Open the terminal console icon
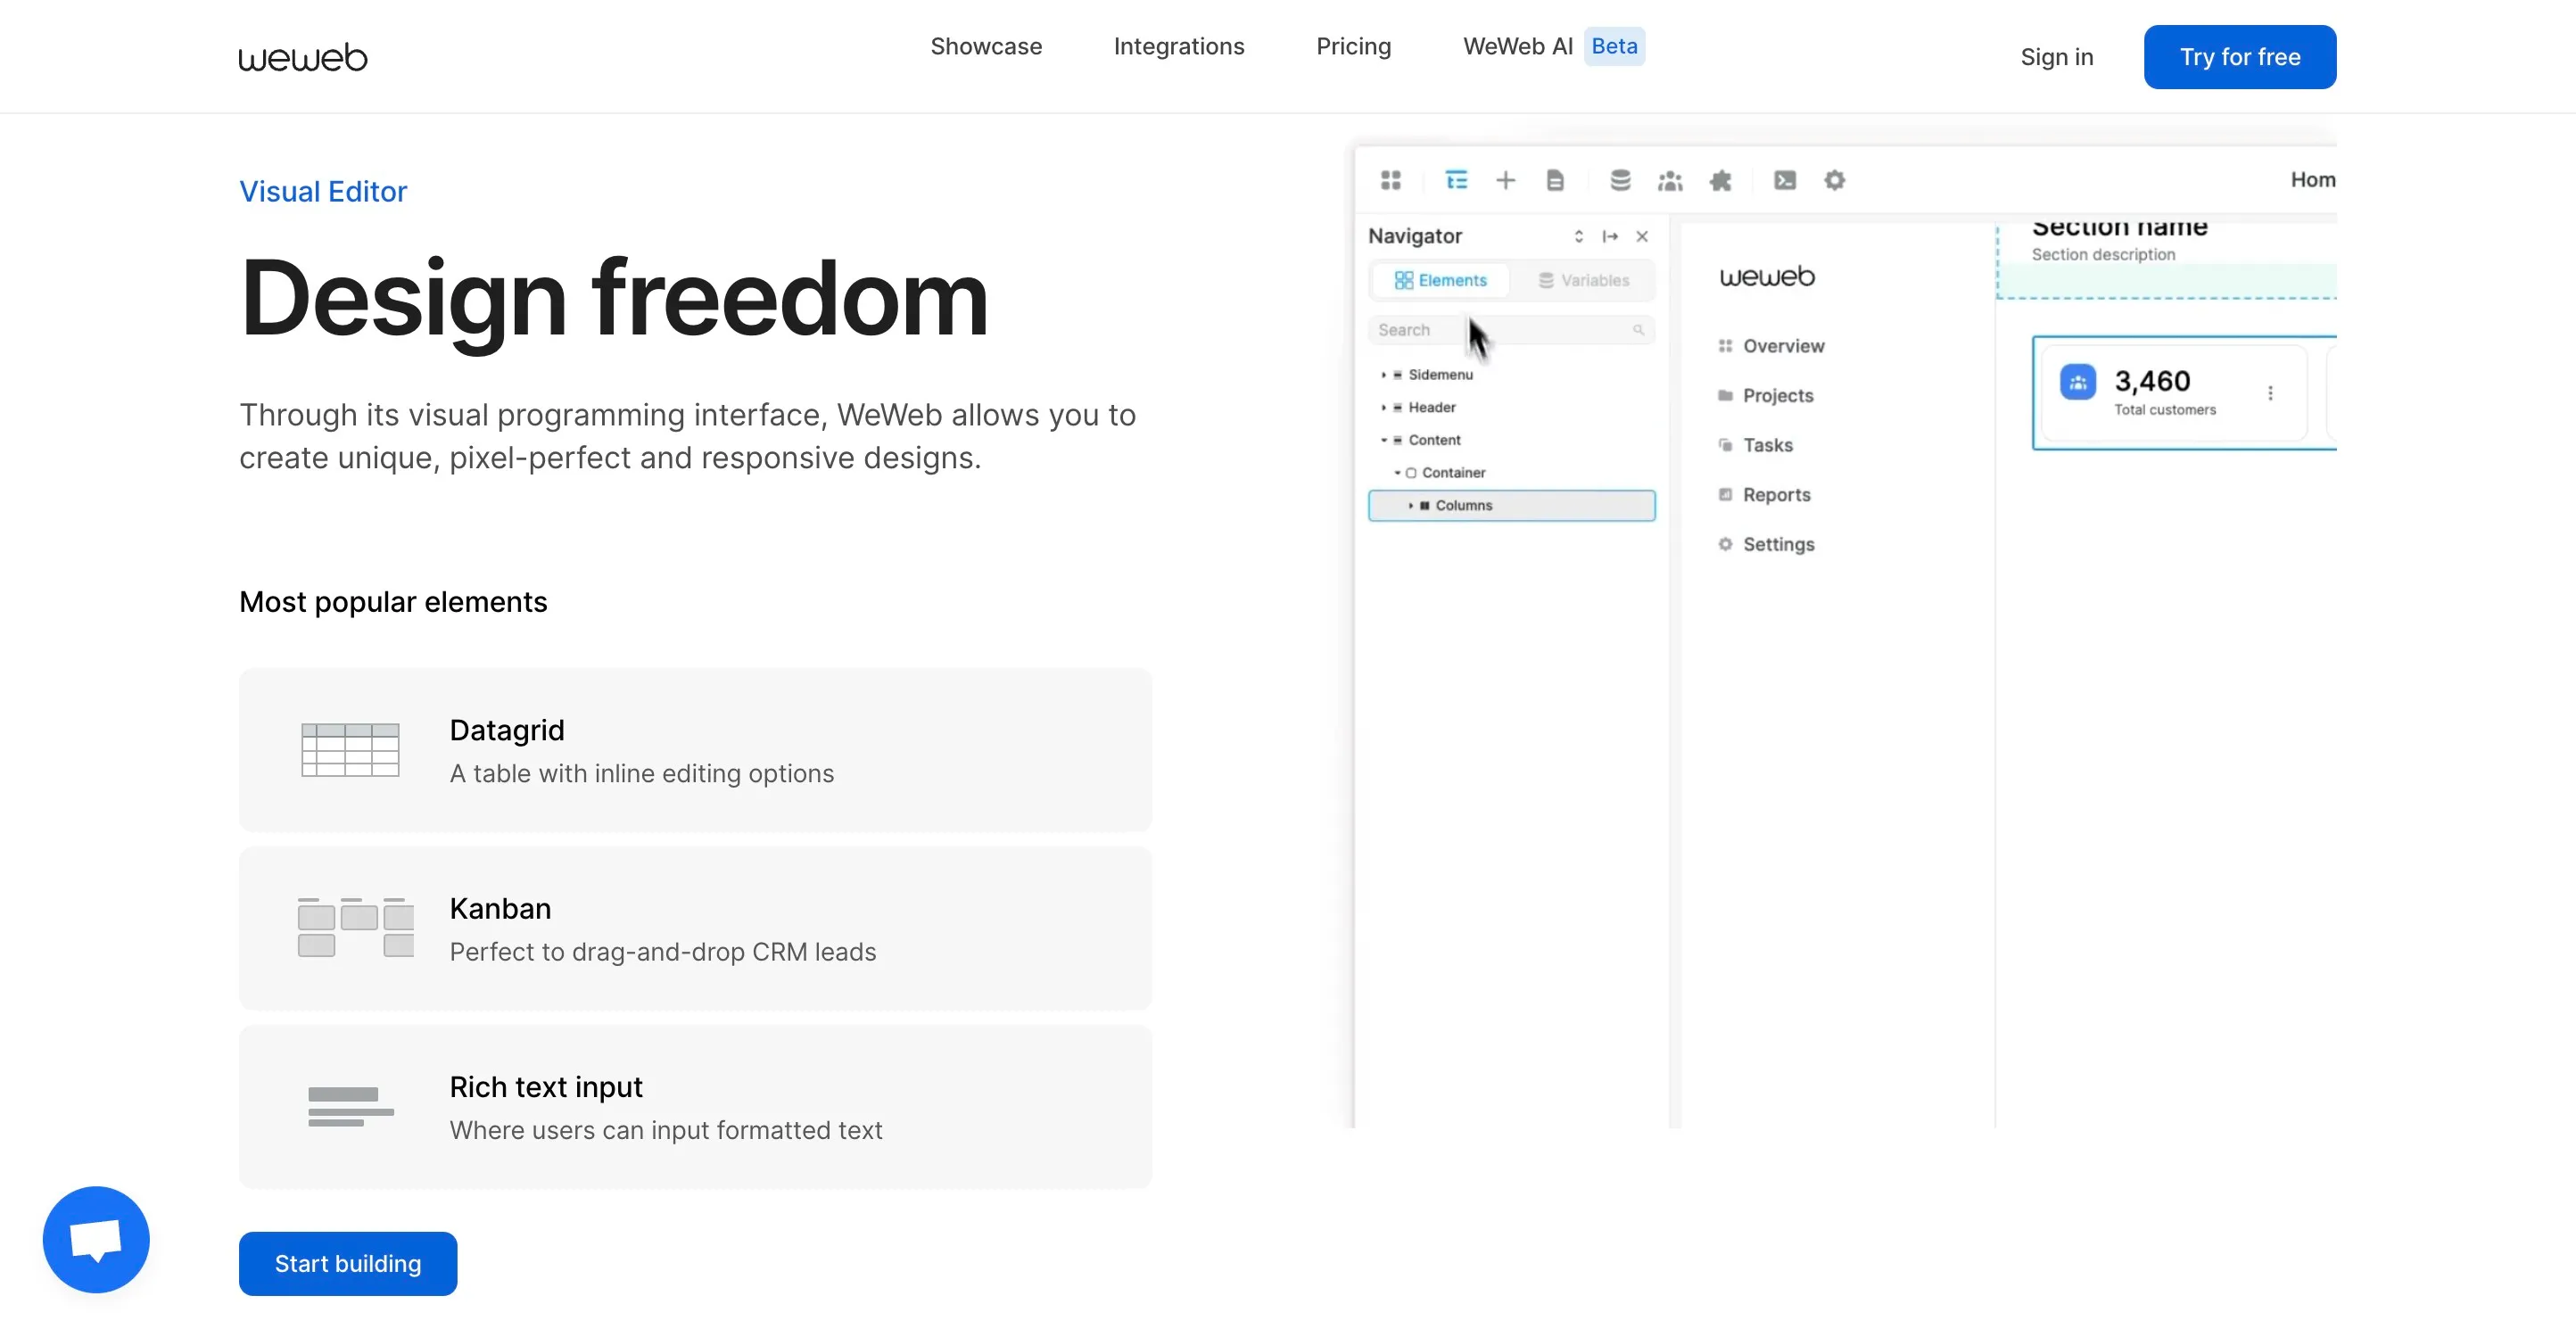2576x1329 pixels. (1785, 180)
